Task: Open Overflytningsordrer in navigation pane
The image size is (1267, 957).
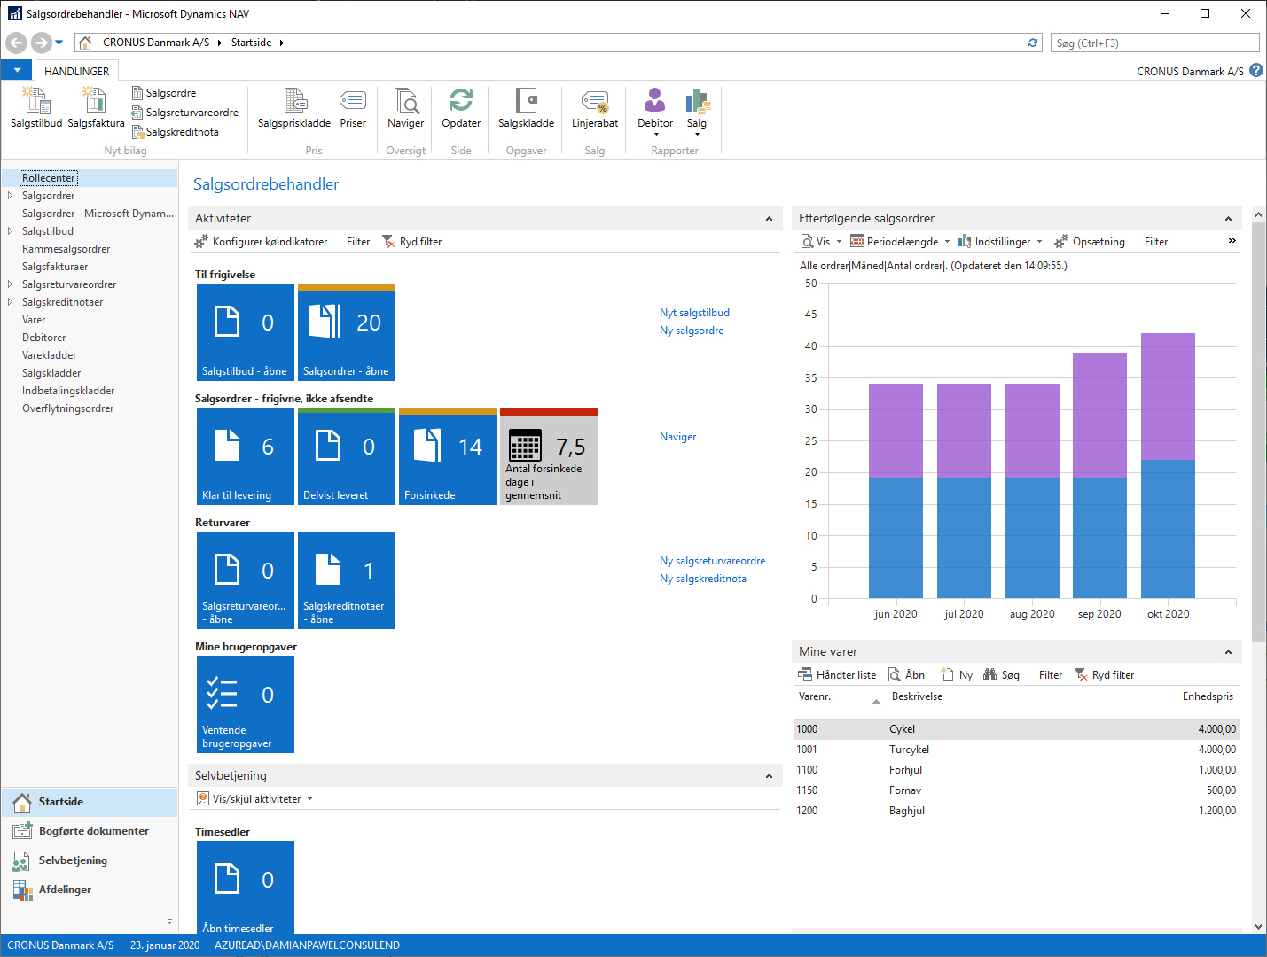Action: [x=67, y=408]
